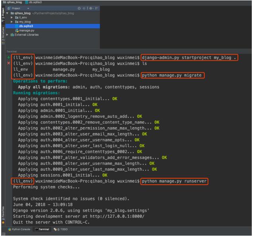Viewport: 253px width, 236px height.
Task: Click 'June 04, 2018 - 13:09:18' line
Action: coord(43,205)
